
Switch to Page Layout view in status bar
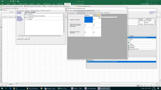tap(141, 86)
